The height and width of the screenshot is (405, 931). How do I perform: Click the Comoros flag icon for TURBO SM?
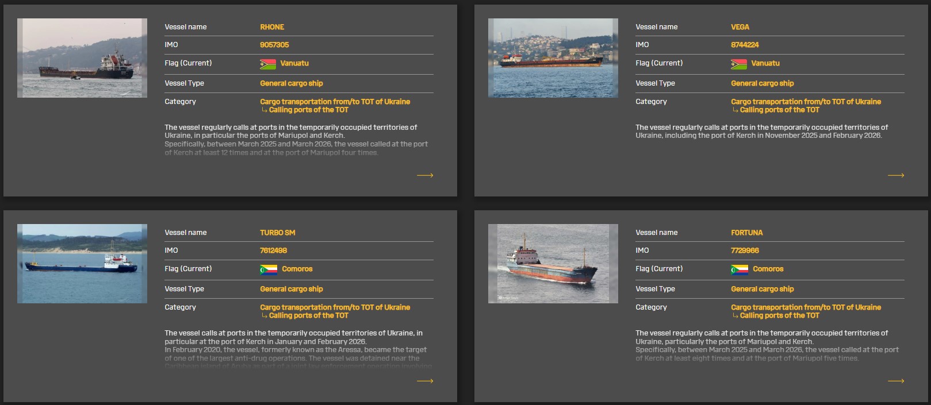coord(269,269)
